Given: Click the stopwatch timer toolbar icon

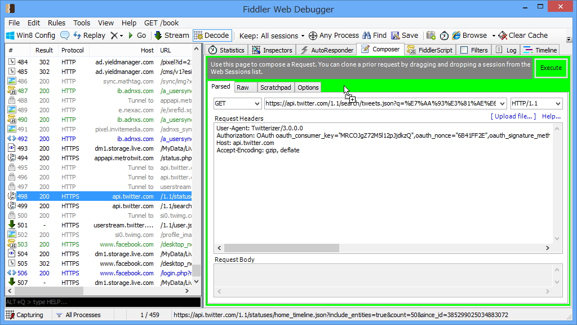Looking at the screenshot, I should pos(444,36).
